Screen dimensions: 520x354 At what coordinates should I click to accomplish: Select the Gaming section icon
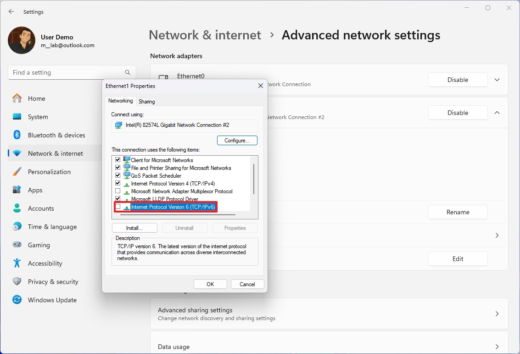coord(17,245)
